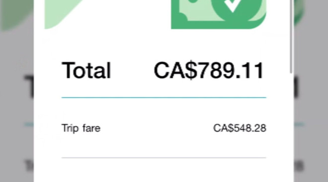Viewport: 328px width, 182px height.
Task: Select the CA$789.11 total amount
Action: (x=209, y=70)
